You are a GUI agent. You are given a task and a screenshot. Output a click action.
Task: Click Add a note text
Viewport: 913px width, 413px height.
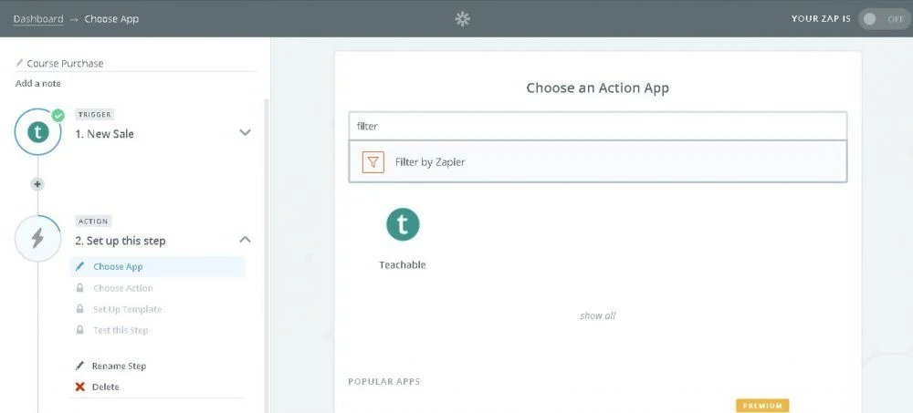click(38, 83)
